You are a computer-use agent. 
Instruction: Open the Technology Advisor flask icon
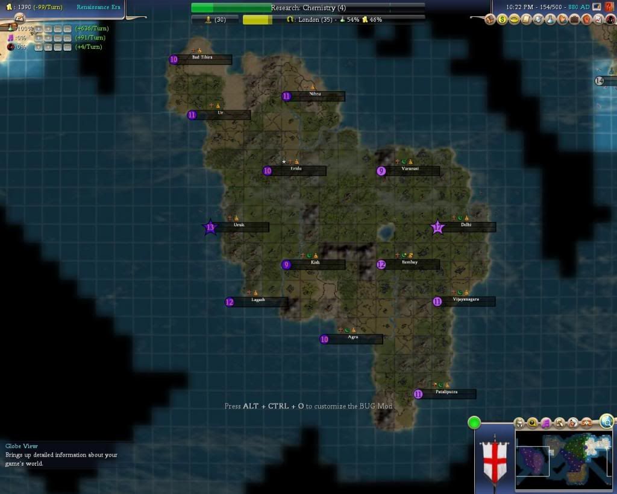pyautogui.click(x=551, y=19)
